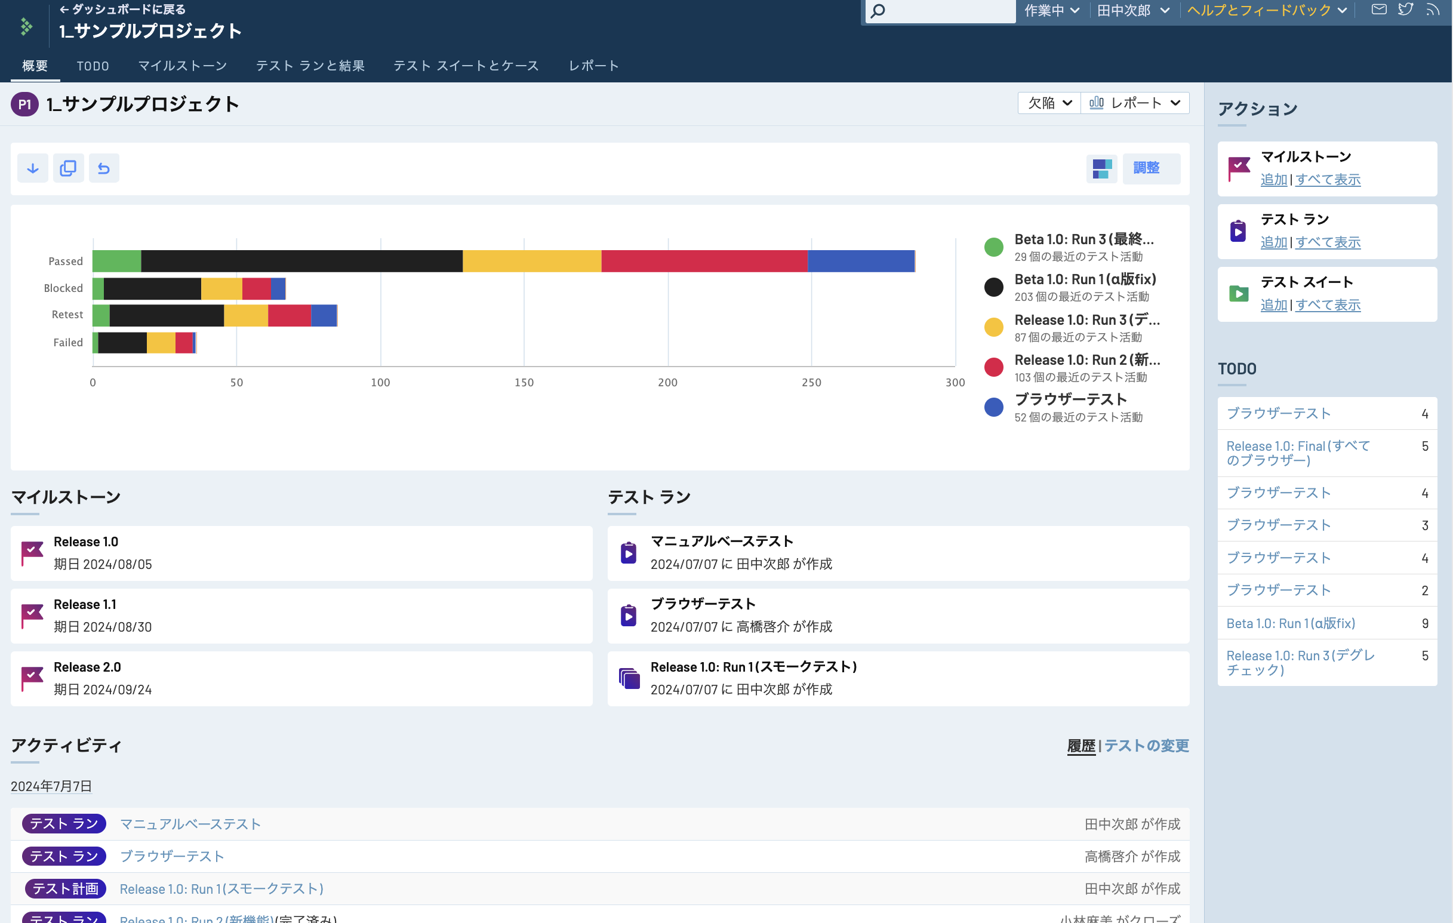The width and height of the screenshot is (1453, 923).
Task: Click the download chart arrow icon
Action: 33,168
